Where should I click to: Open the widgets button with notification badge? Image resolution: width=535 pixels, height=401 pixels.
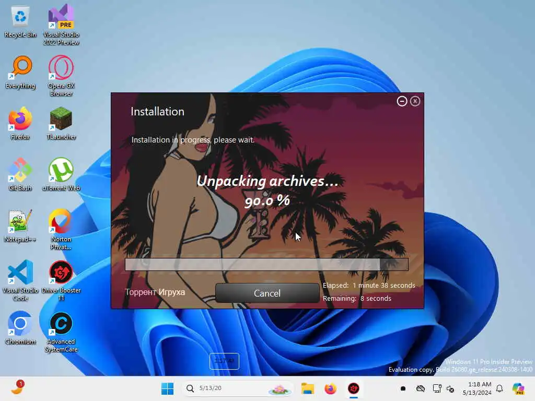point(17,388)
